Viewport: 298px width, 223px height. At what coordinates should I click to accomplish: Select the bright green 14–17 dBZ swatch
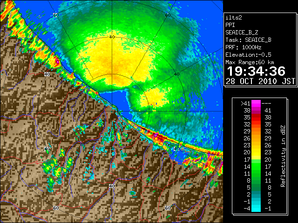pos(256,166)
